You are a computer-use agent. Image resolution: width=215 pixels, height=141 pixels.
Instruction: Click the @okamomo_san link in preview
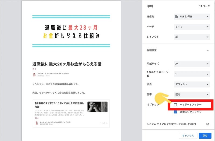[x=64, y=84]
